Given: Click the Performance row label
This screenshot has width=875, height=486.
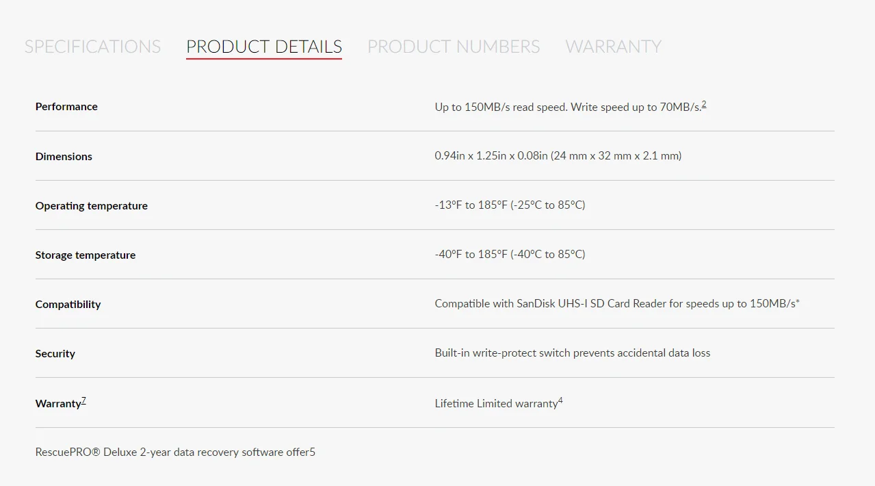Looking at the screenshot, I should 66,107.
